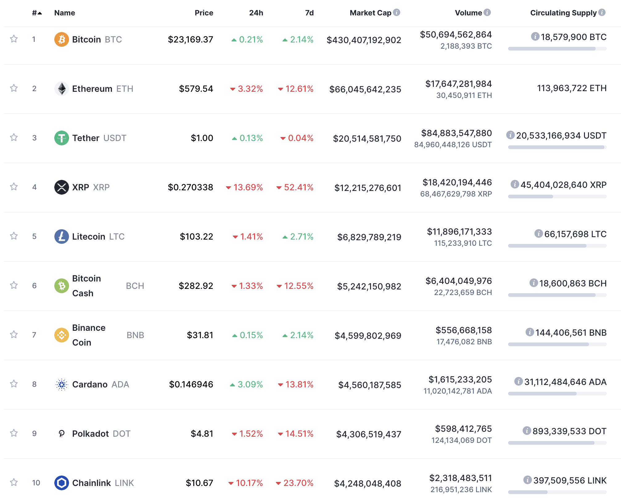Toggle the XRP watchlist star

(14, 187)
